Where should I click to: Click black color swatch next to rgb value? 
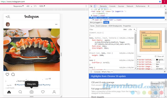(x=157, y=60)
